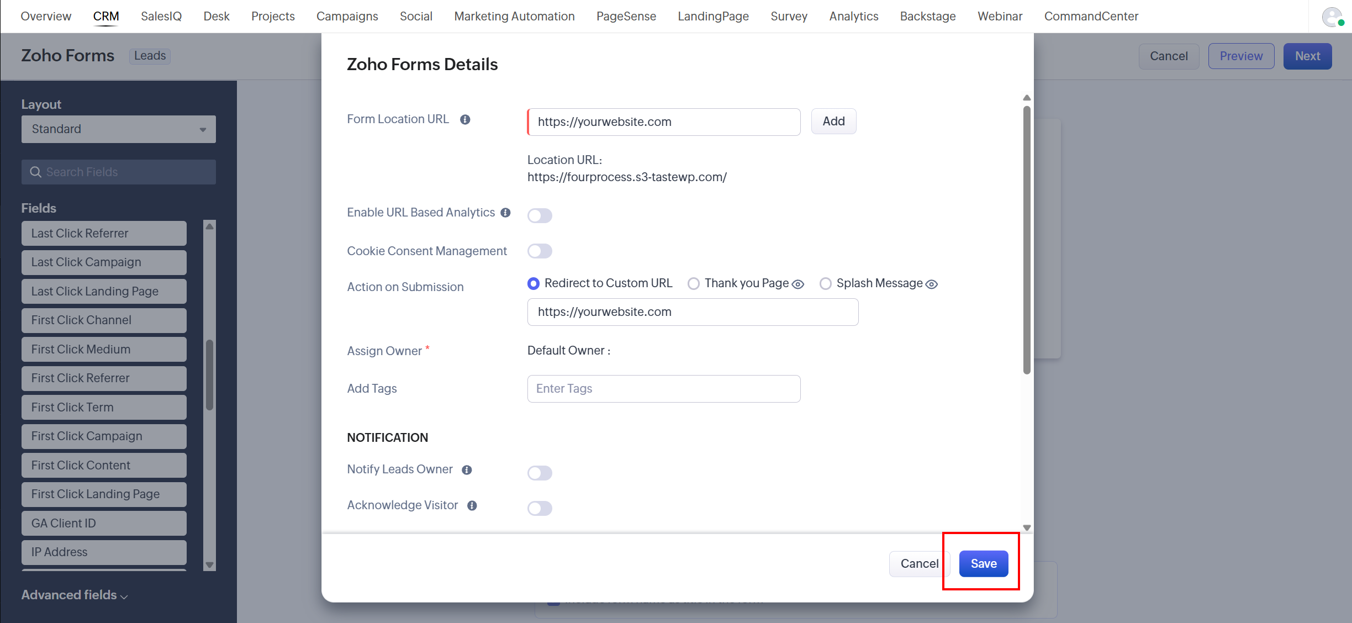
Task: Select the First Click Channel field
Action: (x=104, y=320)
